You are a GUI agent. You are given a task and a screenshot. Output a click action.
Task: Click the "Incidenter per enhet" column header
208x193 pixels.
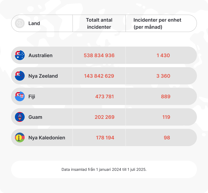tap(157, 23)
